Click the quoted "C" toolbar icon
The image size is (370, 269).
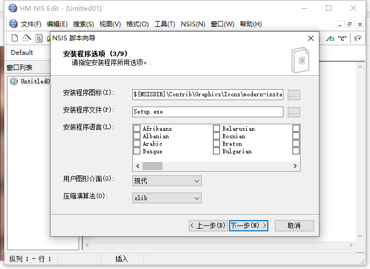(343, 38)
